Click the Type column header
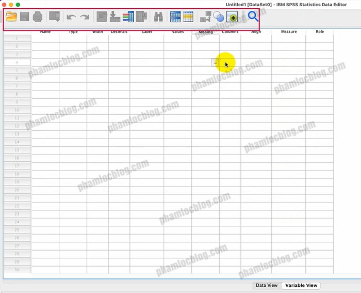Screen dimensions: 361x293 point(73,32)
